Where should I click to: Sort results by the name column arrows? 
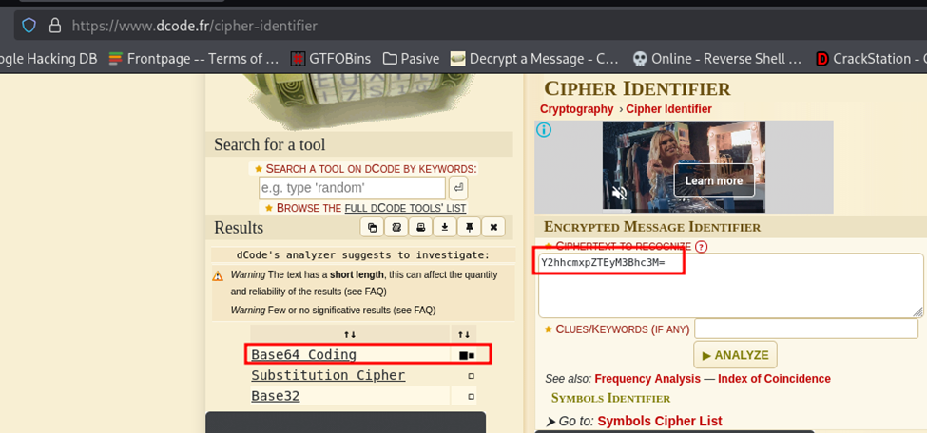point(349,334)
